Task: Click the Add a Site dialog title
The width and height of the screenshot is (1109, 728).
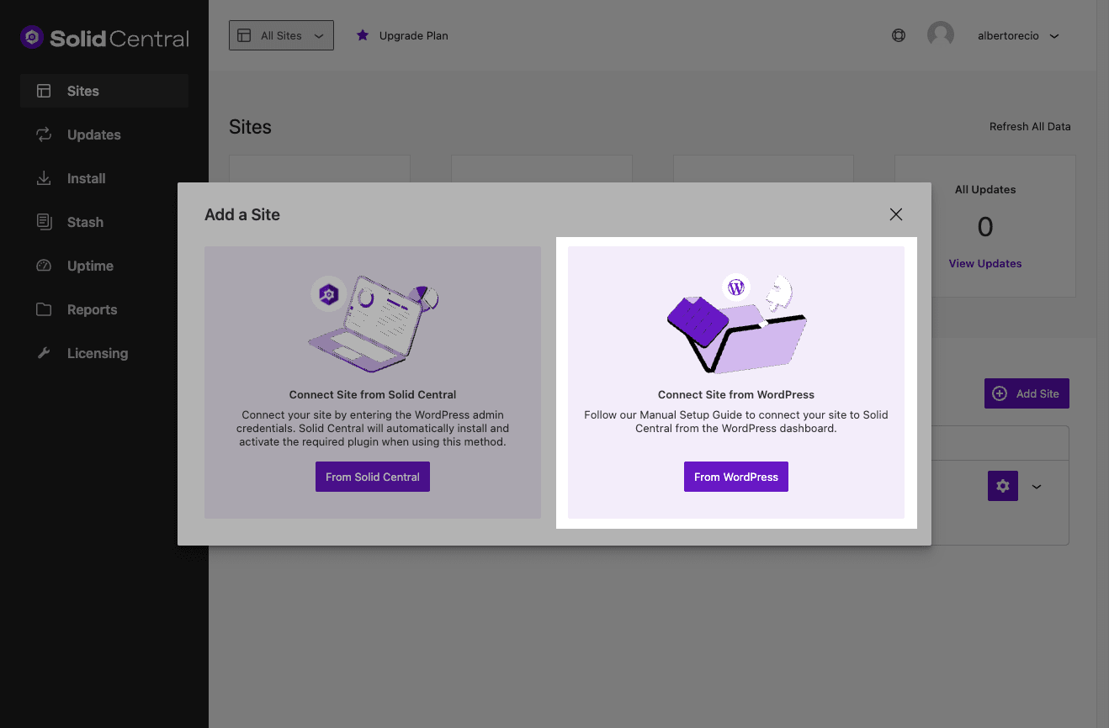Action: 242,214
